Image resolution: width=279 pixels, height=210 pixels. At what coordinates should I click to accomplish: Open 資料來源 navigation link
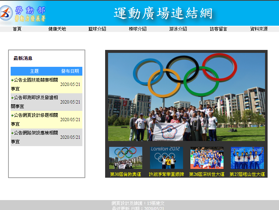259,29
